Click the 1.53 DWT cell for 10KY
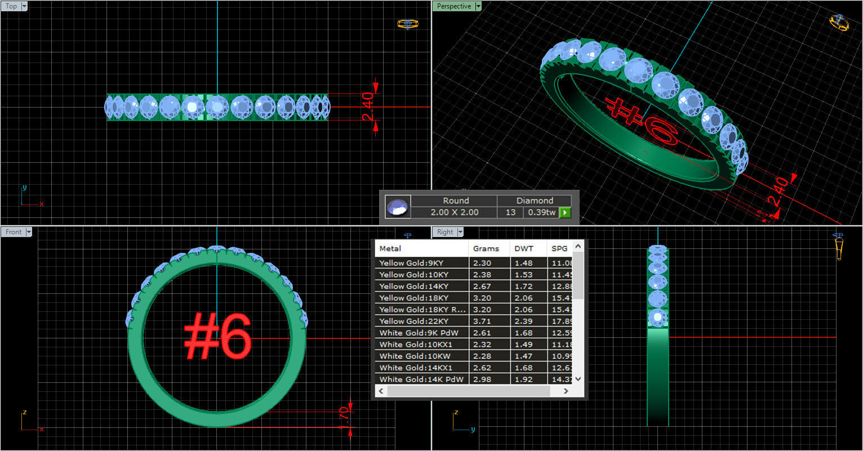Image resolution: width=863 pixels, height=451 pixels. point(528,275)
